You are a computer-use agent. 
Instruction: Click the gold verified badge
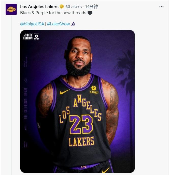62,7
